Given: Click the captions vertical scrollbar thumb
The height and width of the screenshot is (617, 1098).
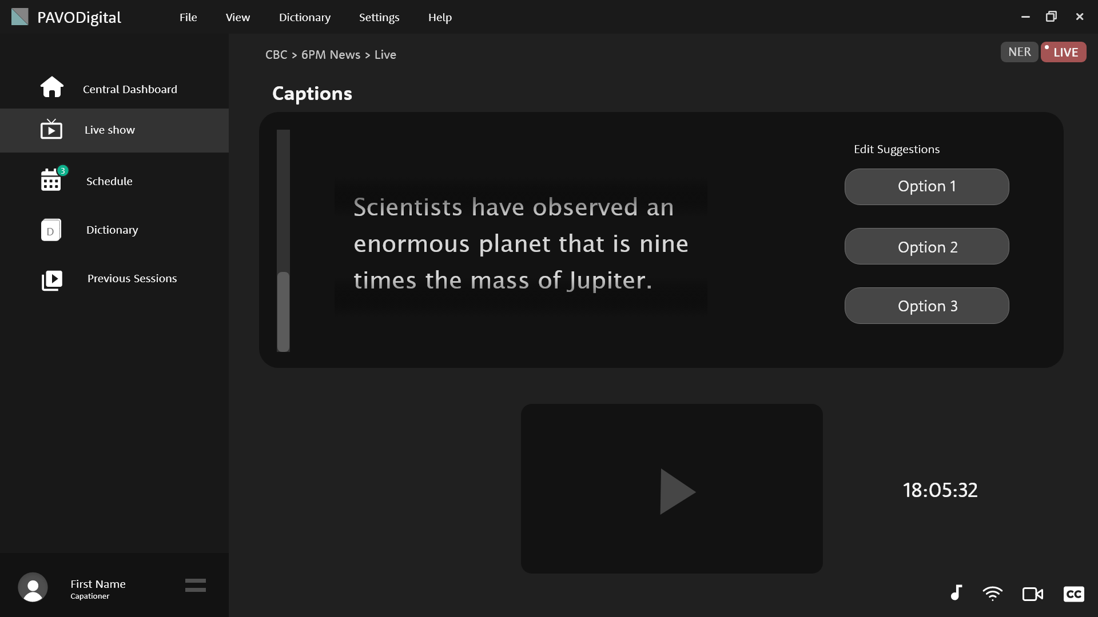Looking at the screenshot, I should pyautogui.click(x=283, y=311).
